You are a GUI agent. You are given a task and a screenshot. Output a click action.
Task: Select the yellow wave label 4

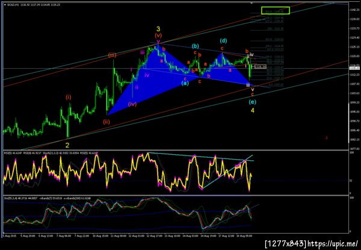pyautogui.click(x=253, y=110)
